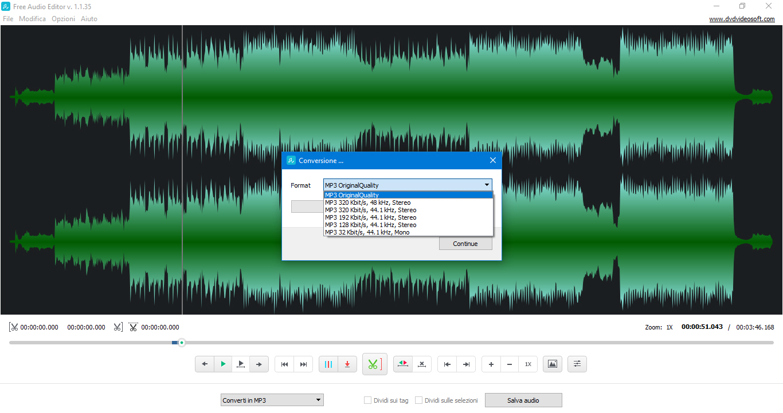Reset waveform zoom to 1X
This screenshot has width=783, height=413.
click(x=527, y=364)
